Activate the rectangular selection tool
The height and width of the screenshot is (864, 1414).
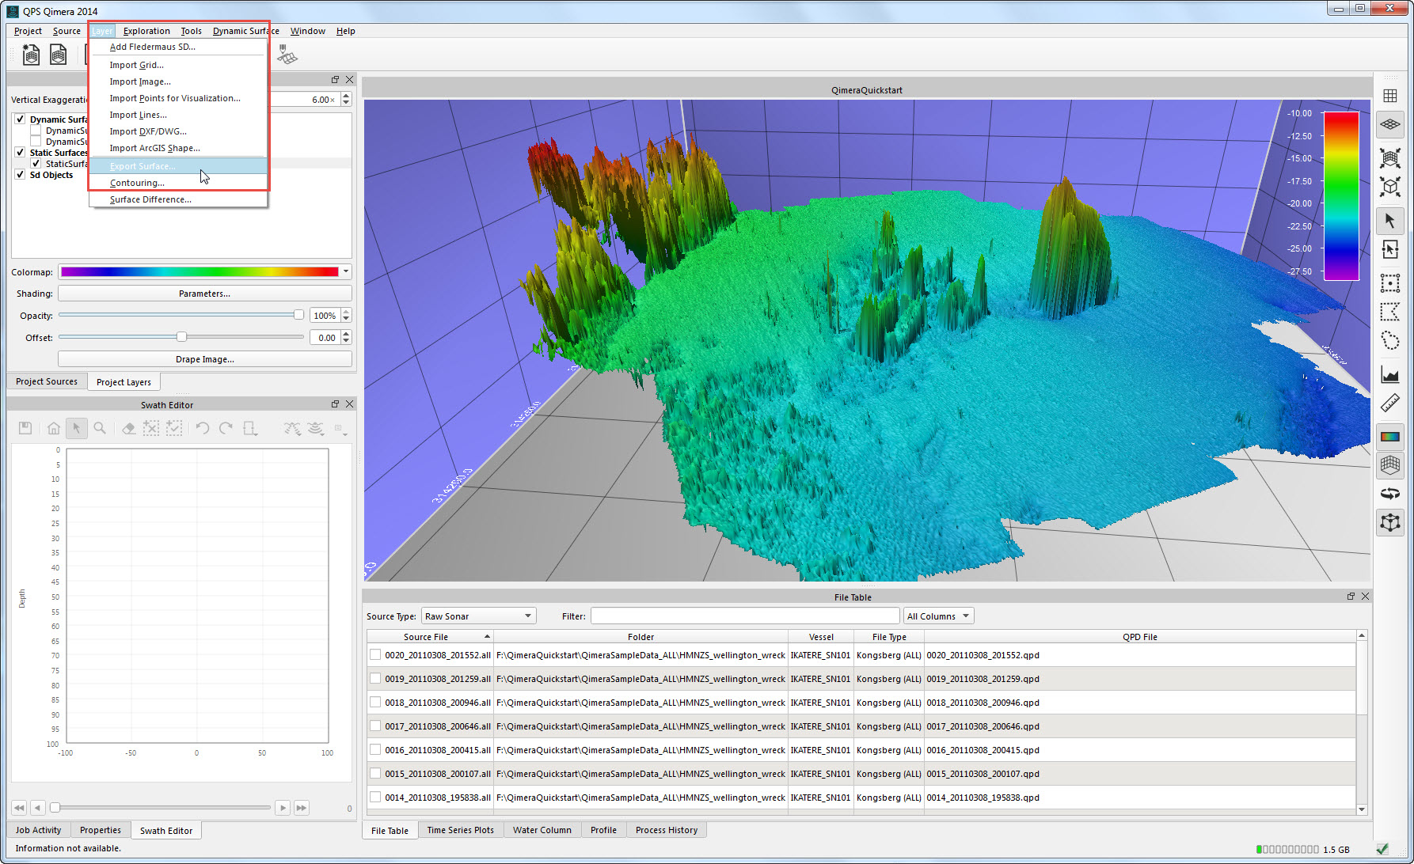[1389, 282]
